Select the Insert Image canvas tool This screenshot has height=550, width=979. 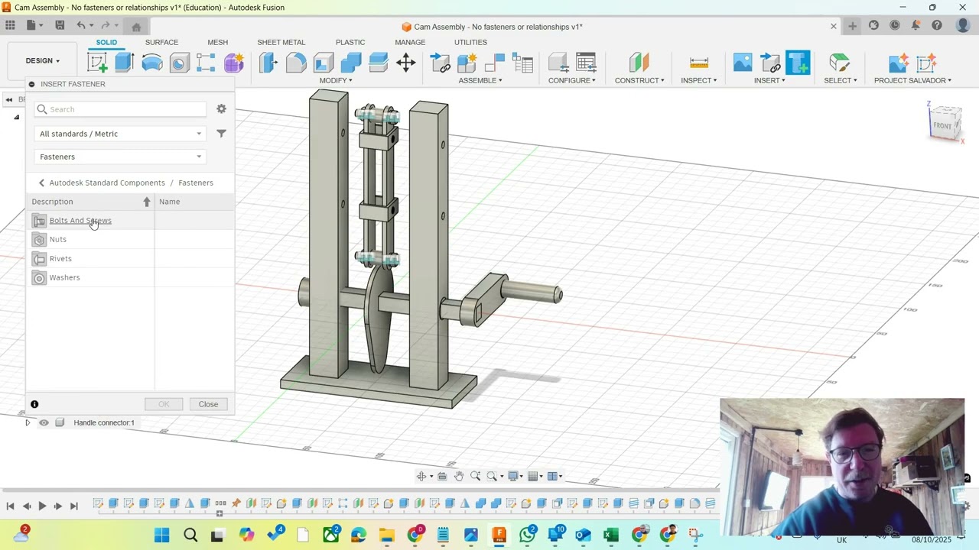[743, 63]
